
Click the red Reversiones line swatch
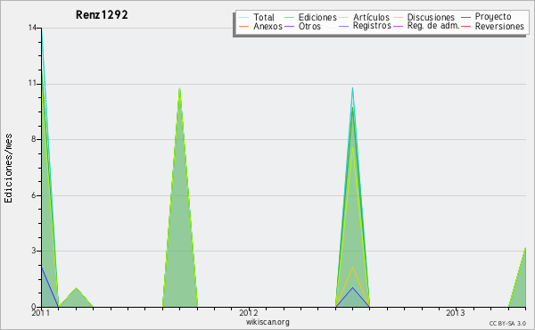point(465,26)
